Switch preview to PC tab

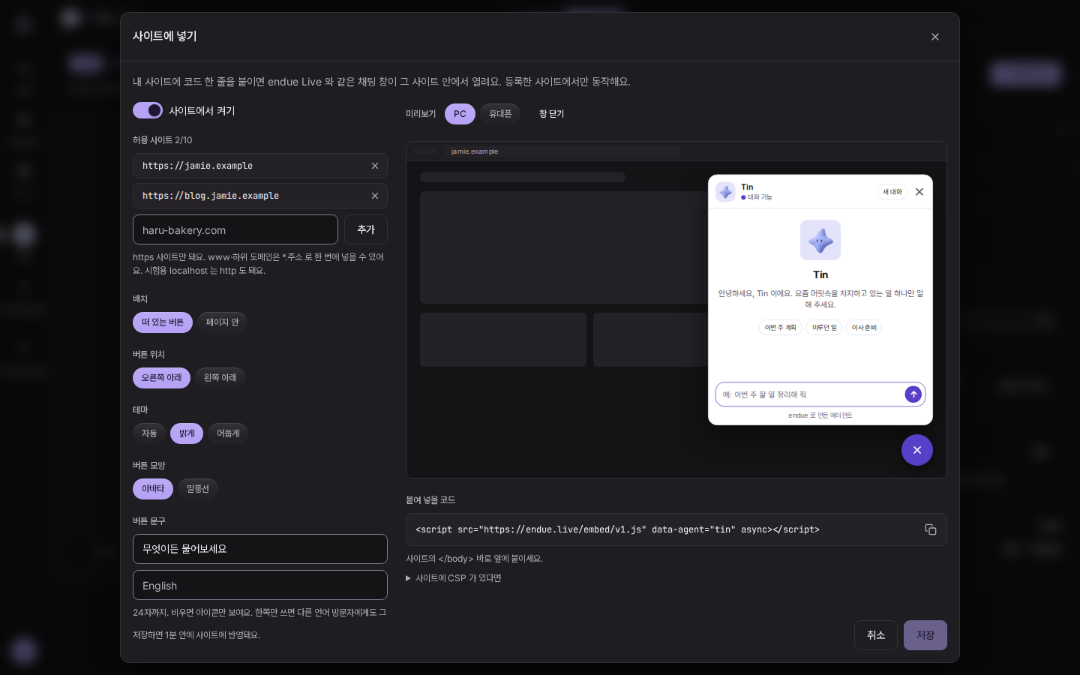click(x=460, y=114)
